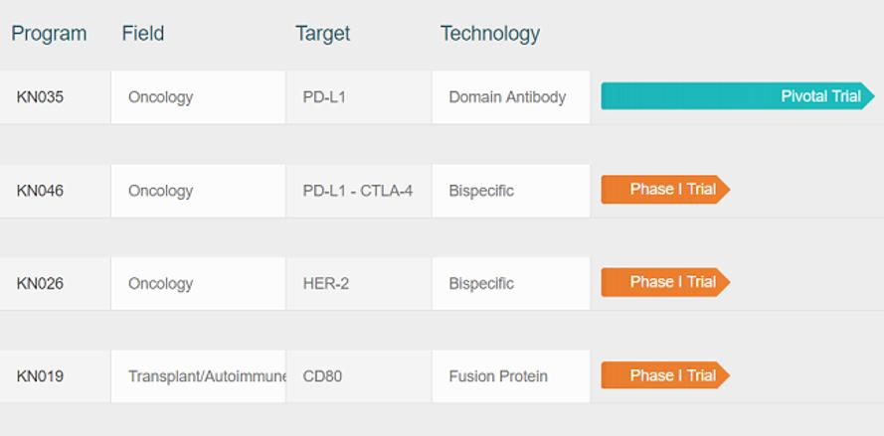The image size is (884, 436).
Task: Click the HER-2 target cell
Action: [359, 283]
